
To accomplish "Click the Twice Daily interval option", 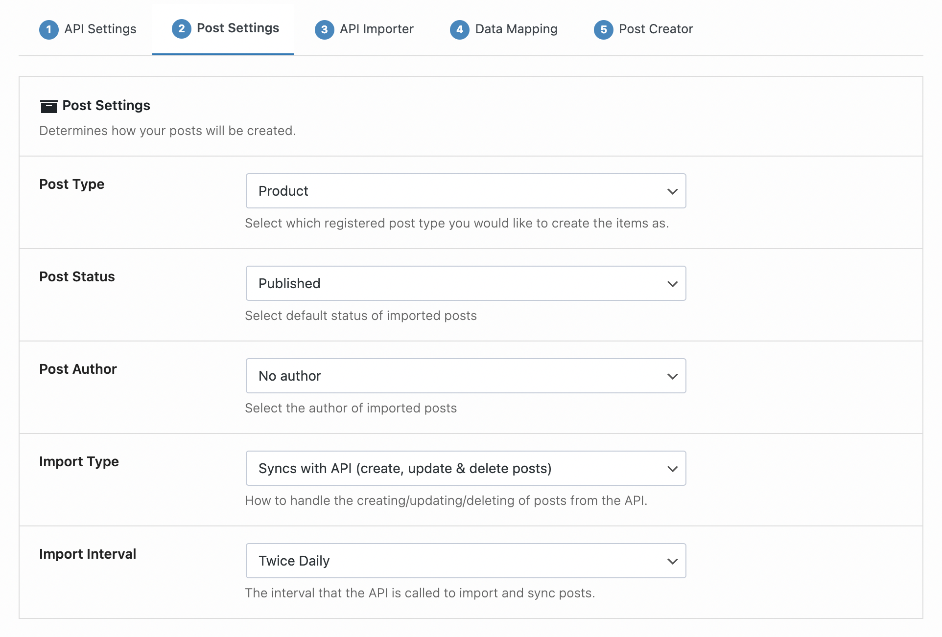I will pos(465,560).
